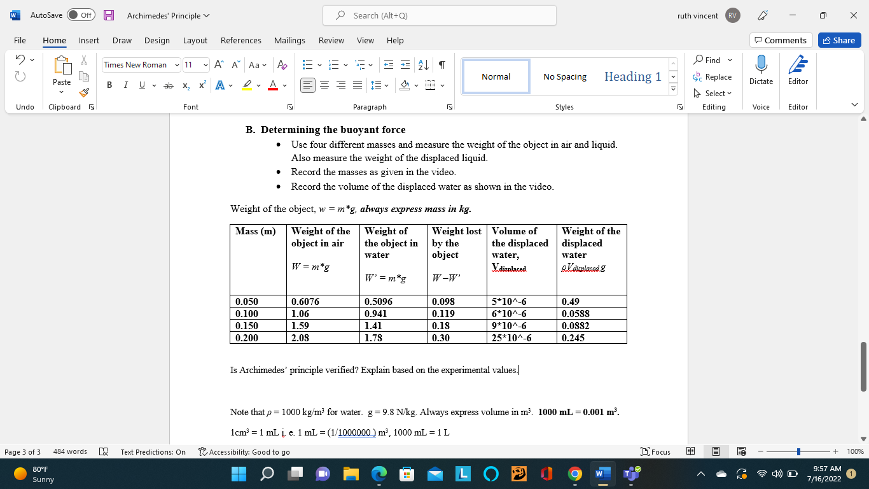Adjust the zoom slider in status bar
869x489 pixels.
click(x=799, y=451)
